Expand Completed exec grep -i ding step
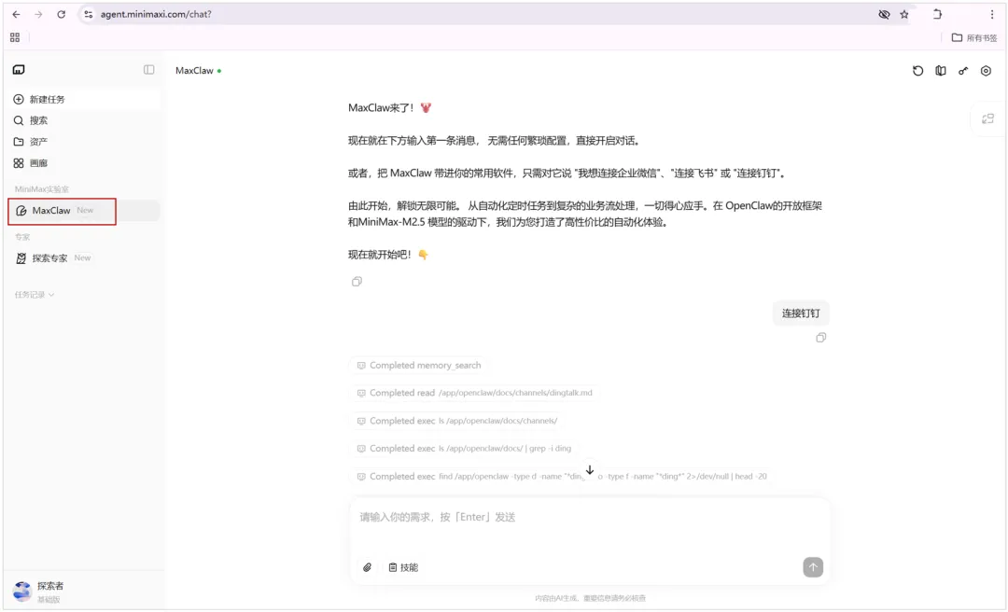Image resolution: width=1008 pixels, height=612 pixels. (463, 448)
